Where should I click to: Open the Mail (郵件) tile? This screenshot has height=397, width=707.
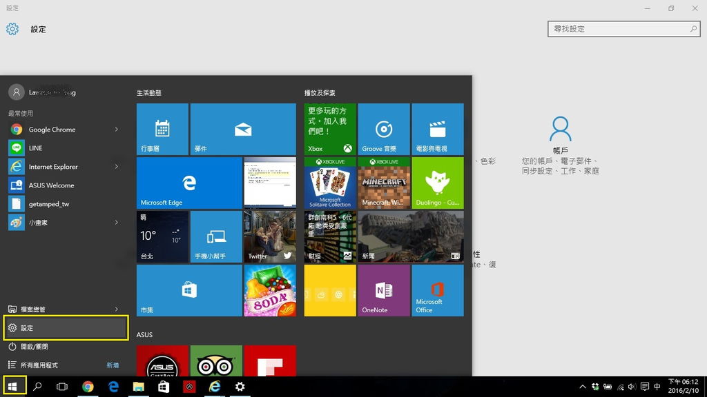pos(243,129)
